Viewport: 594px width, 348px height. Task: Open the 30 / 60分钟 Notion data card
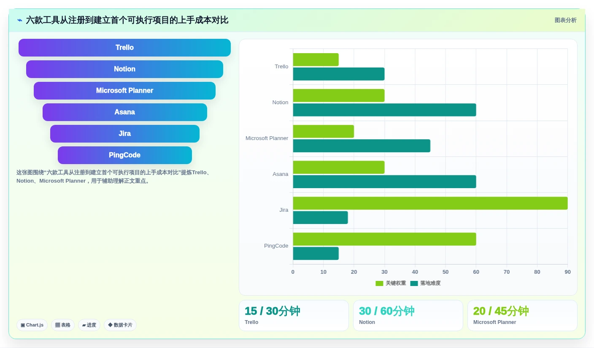(408, 316)
